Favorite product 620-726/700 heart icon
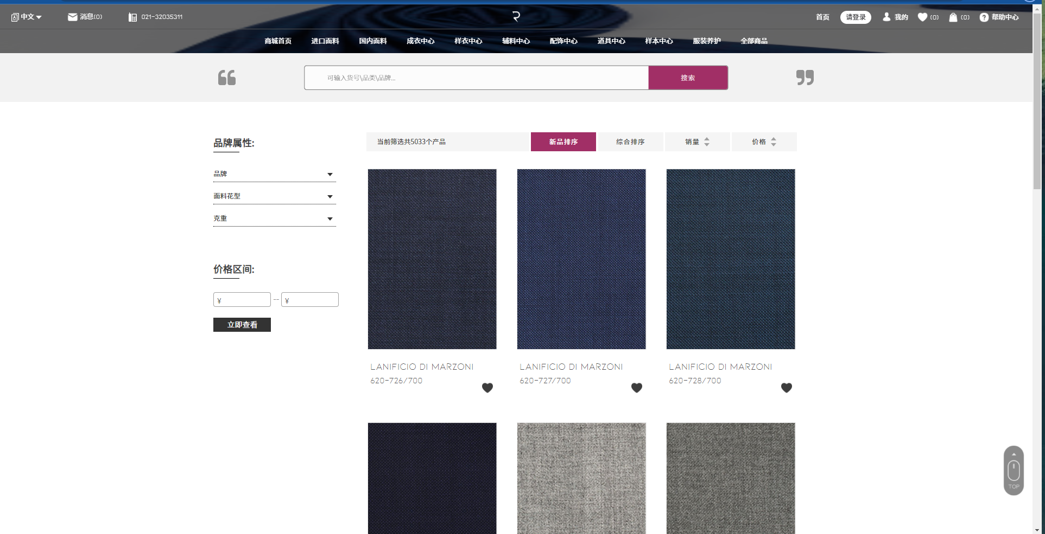 coord(487,388)
